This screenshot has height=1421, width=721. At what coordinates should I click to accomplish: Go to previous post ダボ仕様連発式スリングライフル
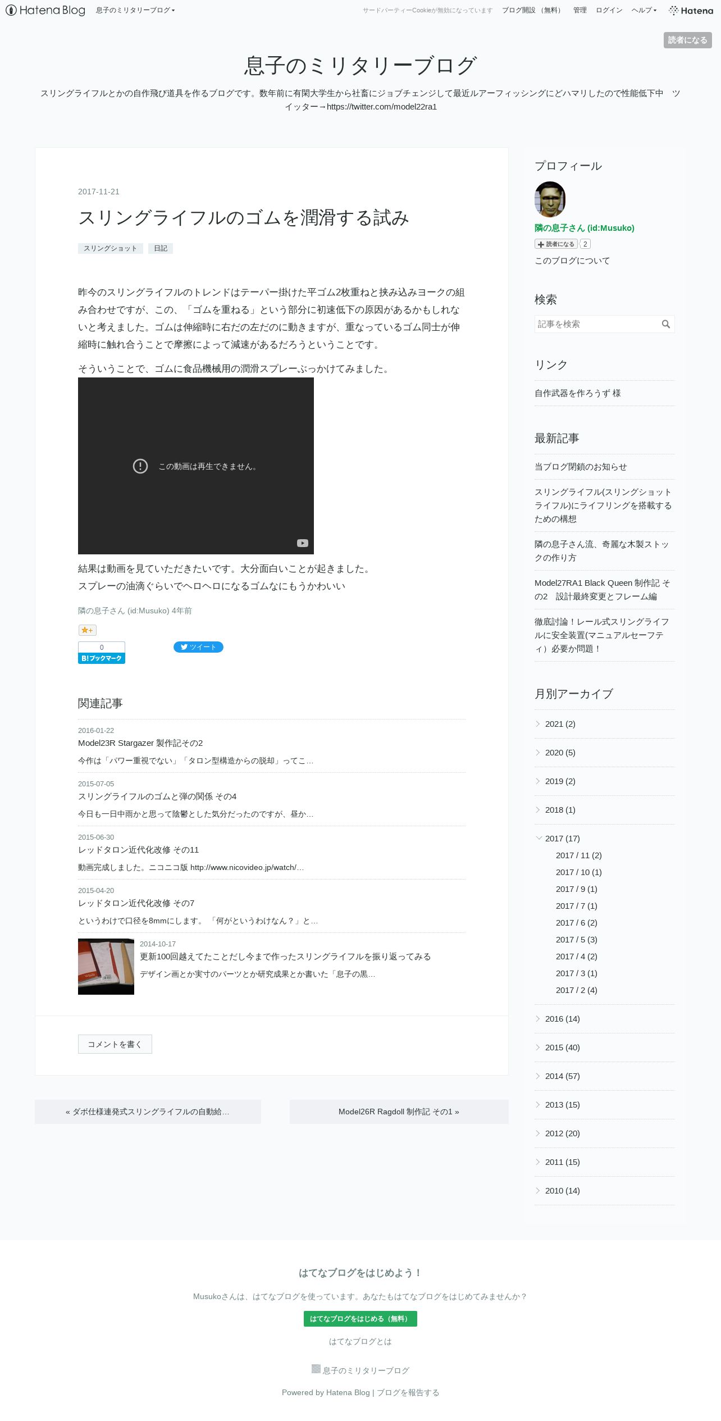pyautogui.click(x=148, y=1112)
